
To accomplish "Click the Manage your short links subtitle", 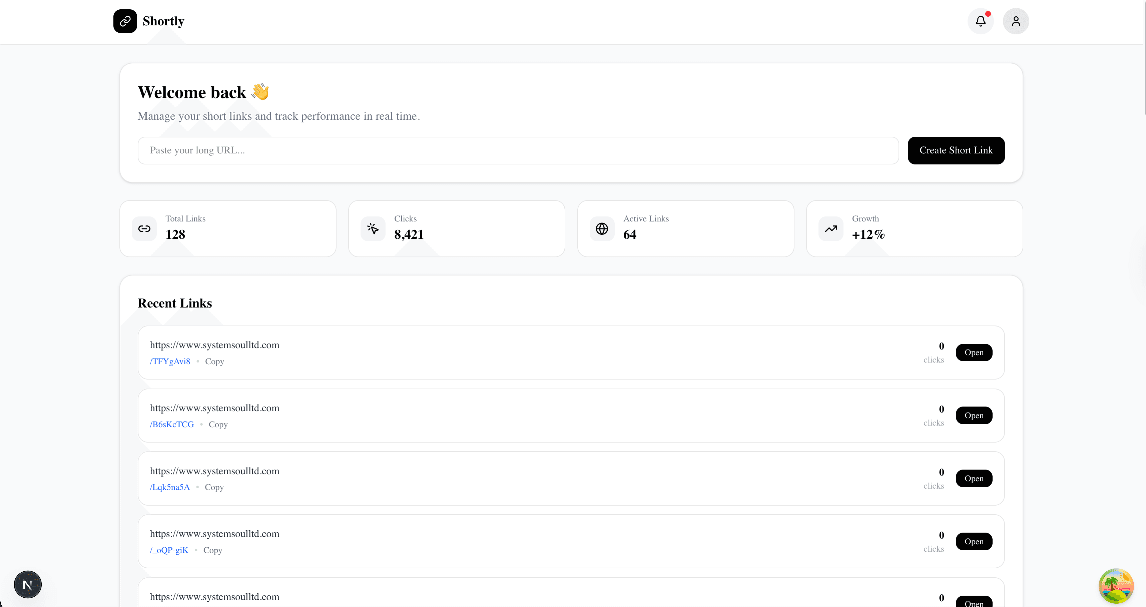I will (278, 116).
